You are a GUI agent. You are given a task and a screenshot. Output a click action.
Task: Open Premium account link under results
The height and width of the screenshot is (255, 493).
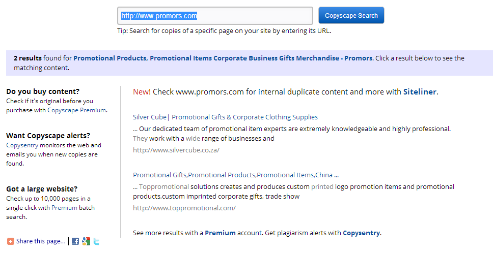[x=220, y=233]
